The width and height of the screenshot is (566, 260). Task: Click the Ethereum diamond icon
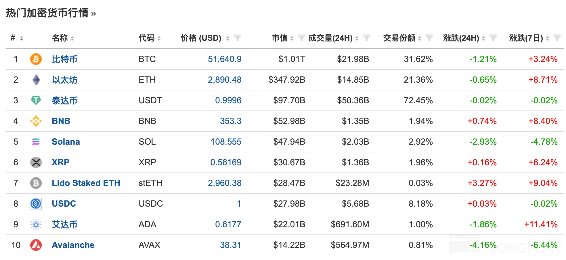pyautogui.click(x=36, y=80)
